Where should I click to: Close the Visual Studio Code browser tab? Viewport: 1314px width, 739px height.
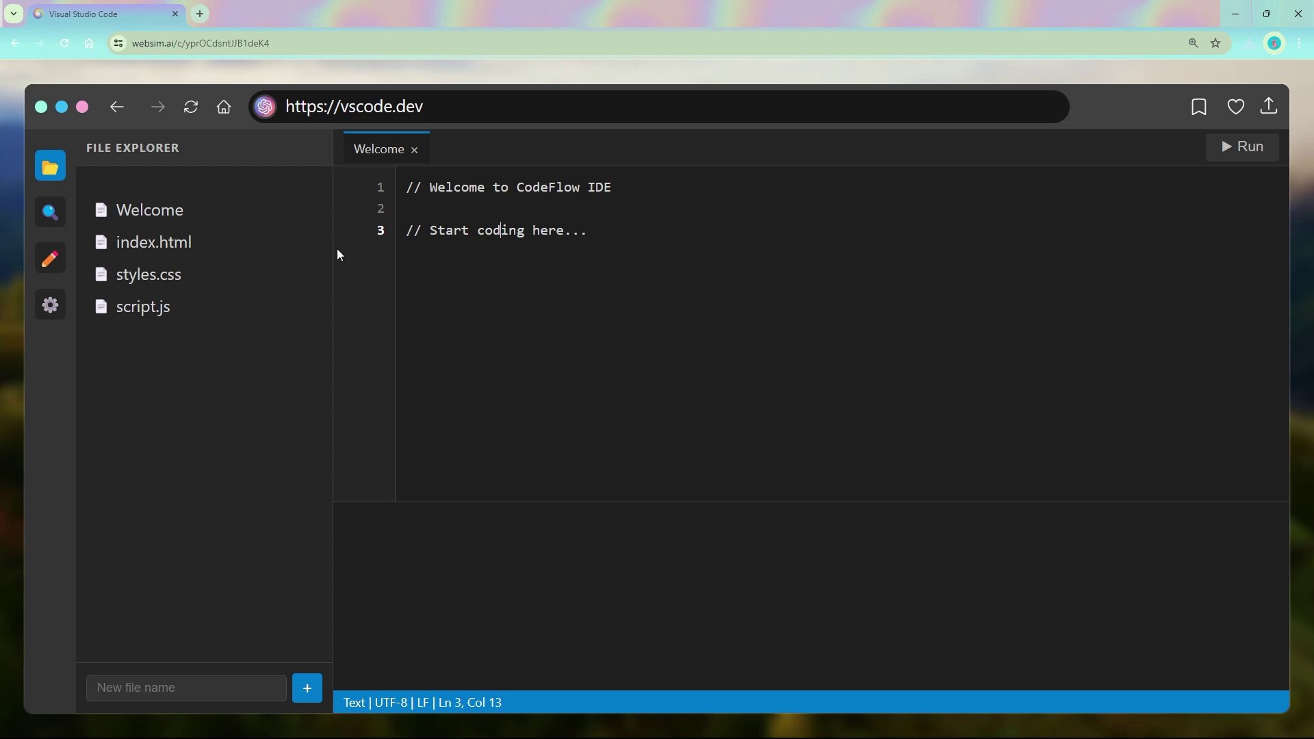pos(175,14)
